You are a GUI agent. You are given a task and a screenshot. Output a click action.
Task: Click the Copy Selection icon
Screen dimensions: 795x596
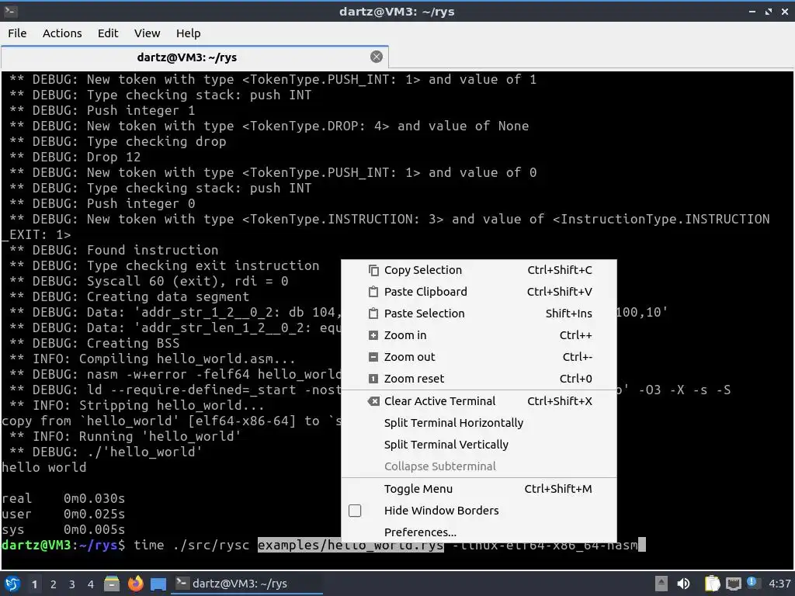[x=373, y=270]
